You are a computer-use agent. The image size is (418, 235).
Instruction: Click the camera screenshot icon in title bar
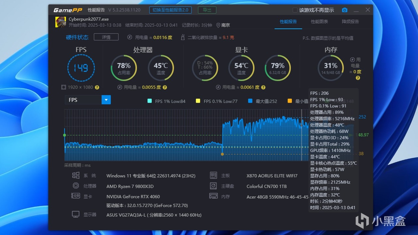[345, 10]
